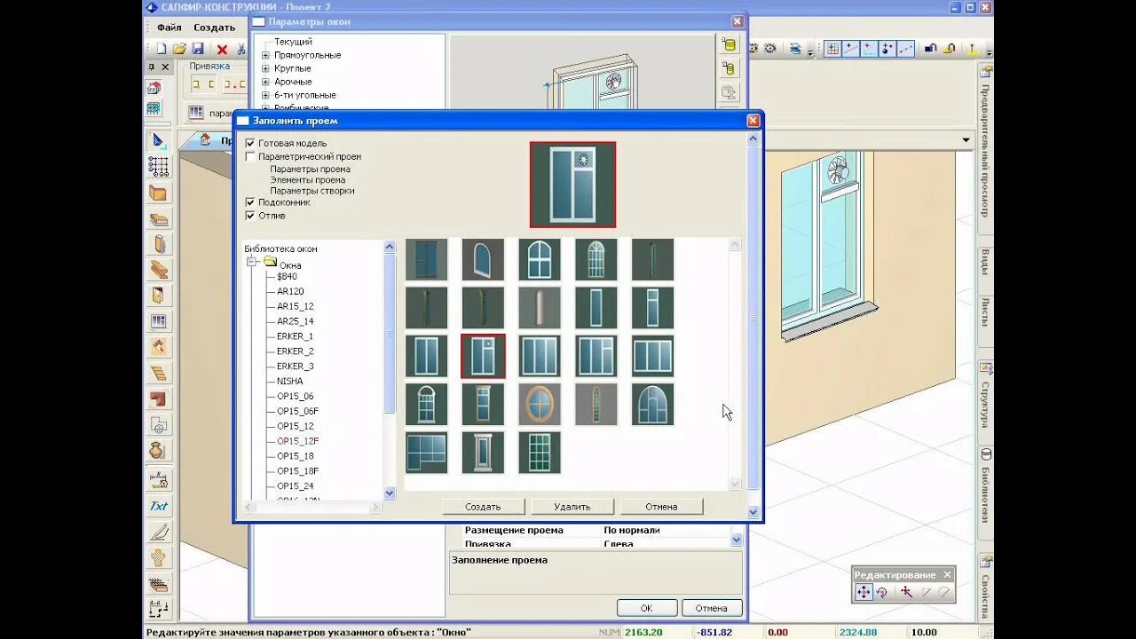This screenshot has width=1136, height=639.
Task: Select the oval window thumbnail
Action: 540,404
